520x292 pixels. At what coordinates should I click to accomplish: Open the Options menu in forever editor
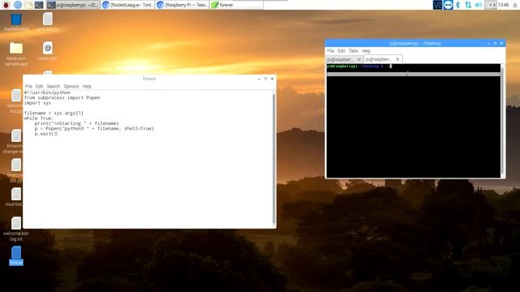71,87
